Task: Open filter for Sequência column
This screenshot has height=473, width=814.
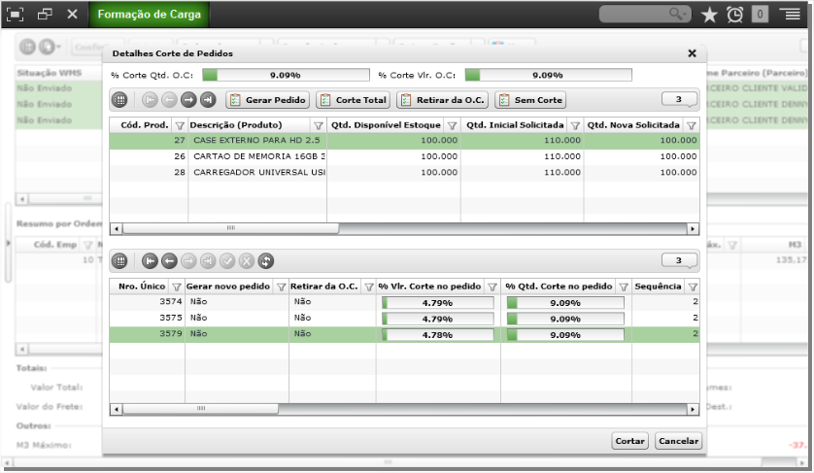Action: coord(692,287)
